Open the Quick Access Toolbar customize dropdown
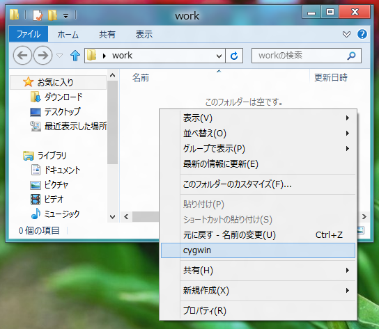Image resolution: width=379 pixels, height=329 pixels. [65, 16]
